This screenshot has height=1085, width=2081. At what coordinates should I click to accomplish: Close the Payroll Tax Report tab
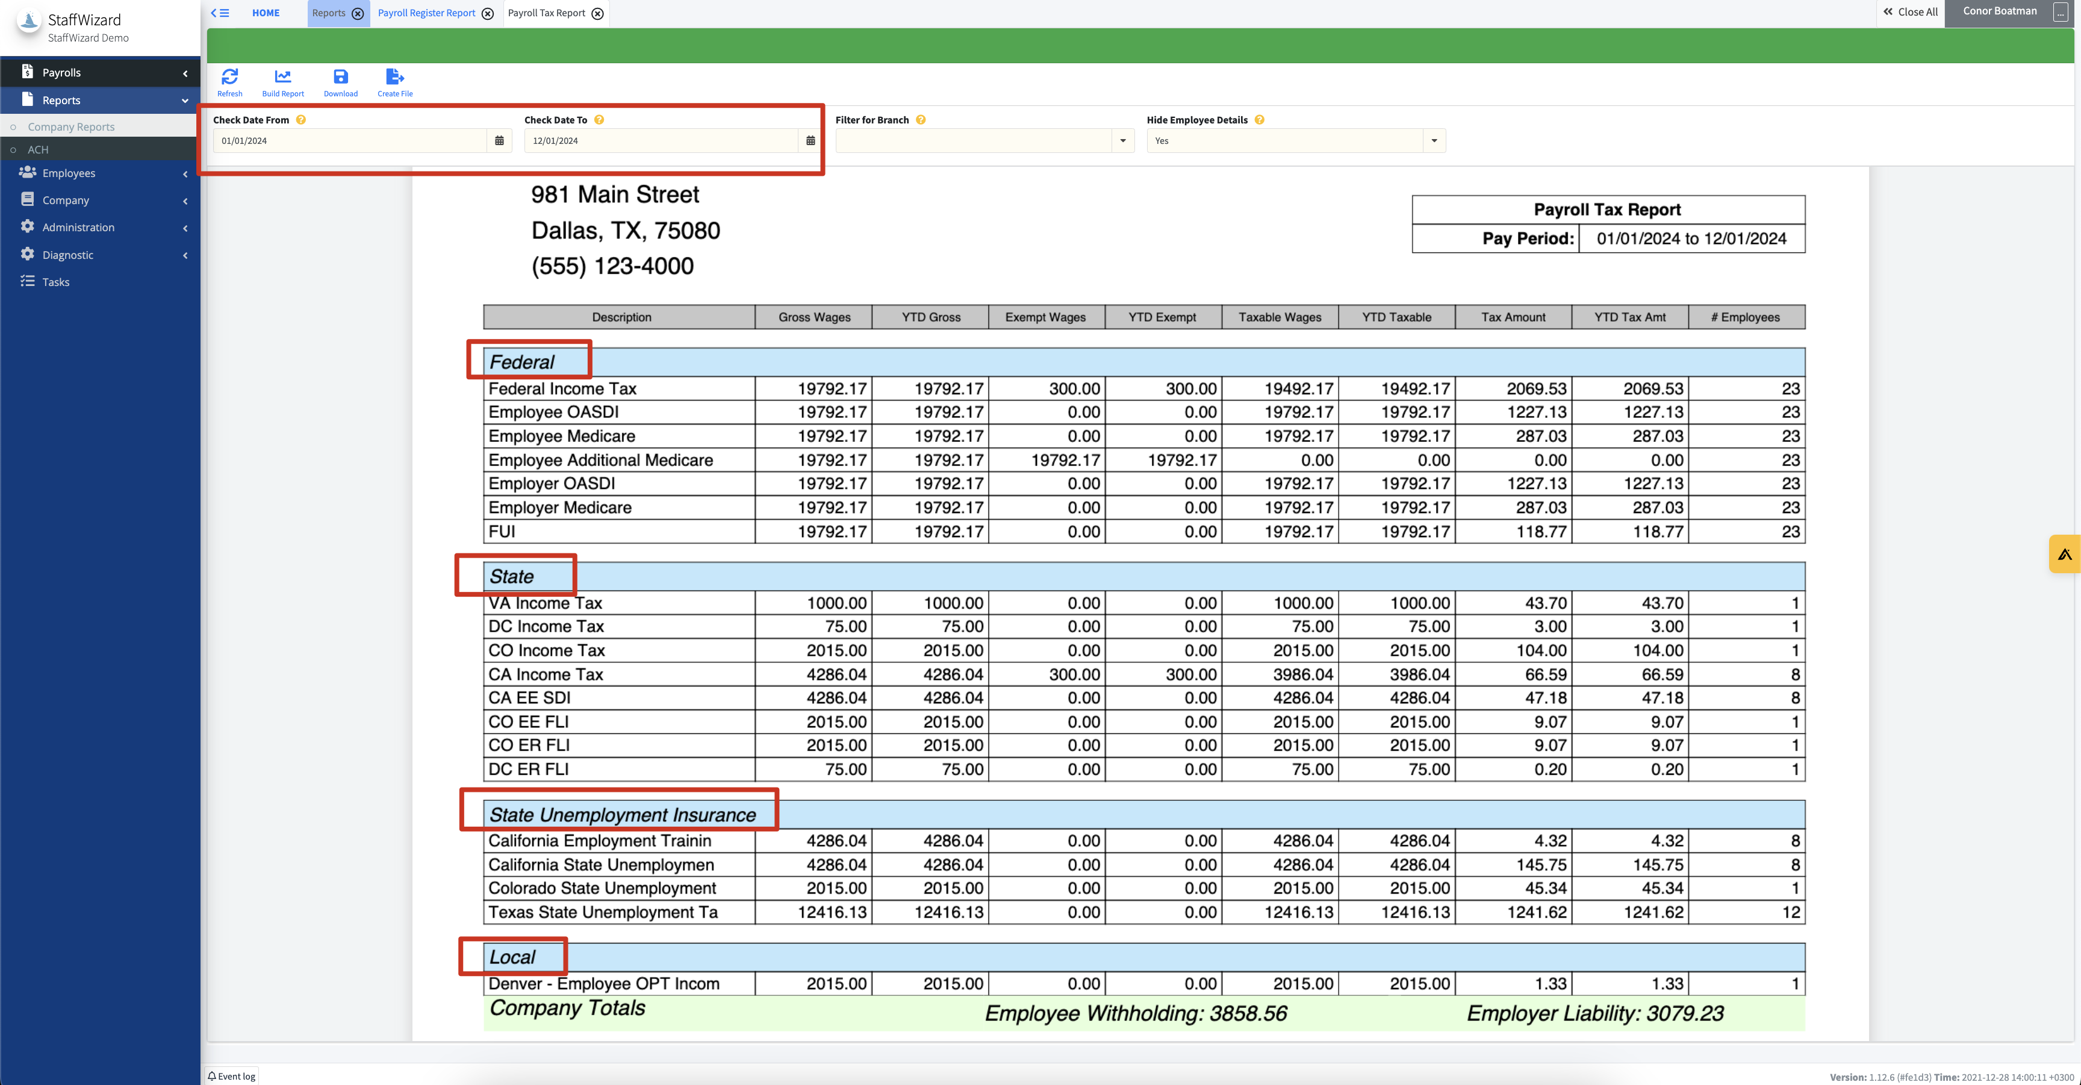597,14
